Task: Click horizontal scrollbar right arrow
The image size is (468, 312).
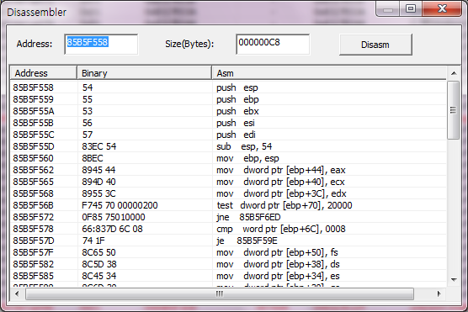Action: click(x=439, y=293)
